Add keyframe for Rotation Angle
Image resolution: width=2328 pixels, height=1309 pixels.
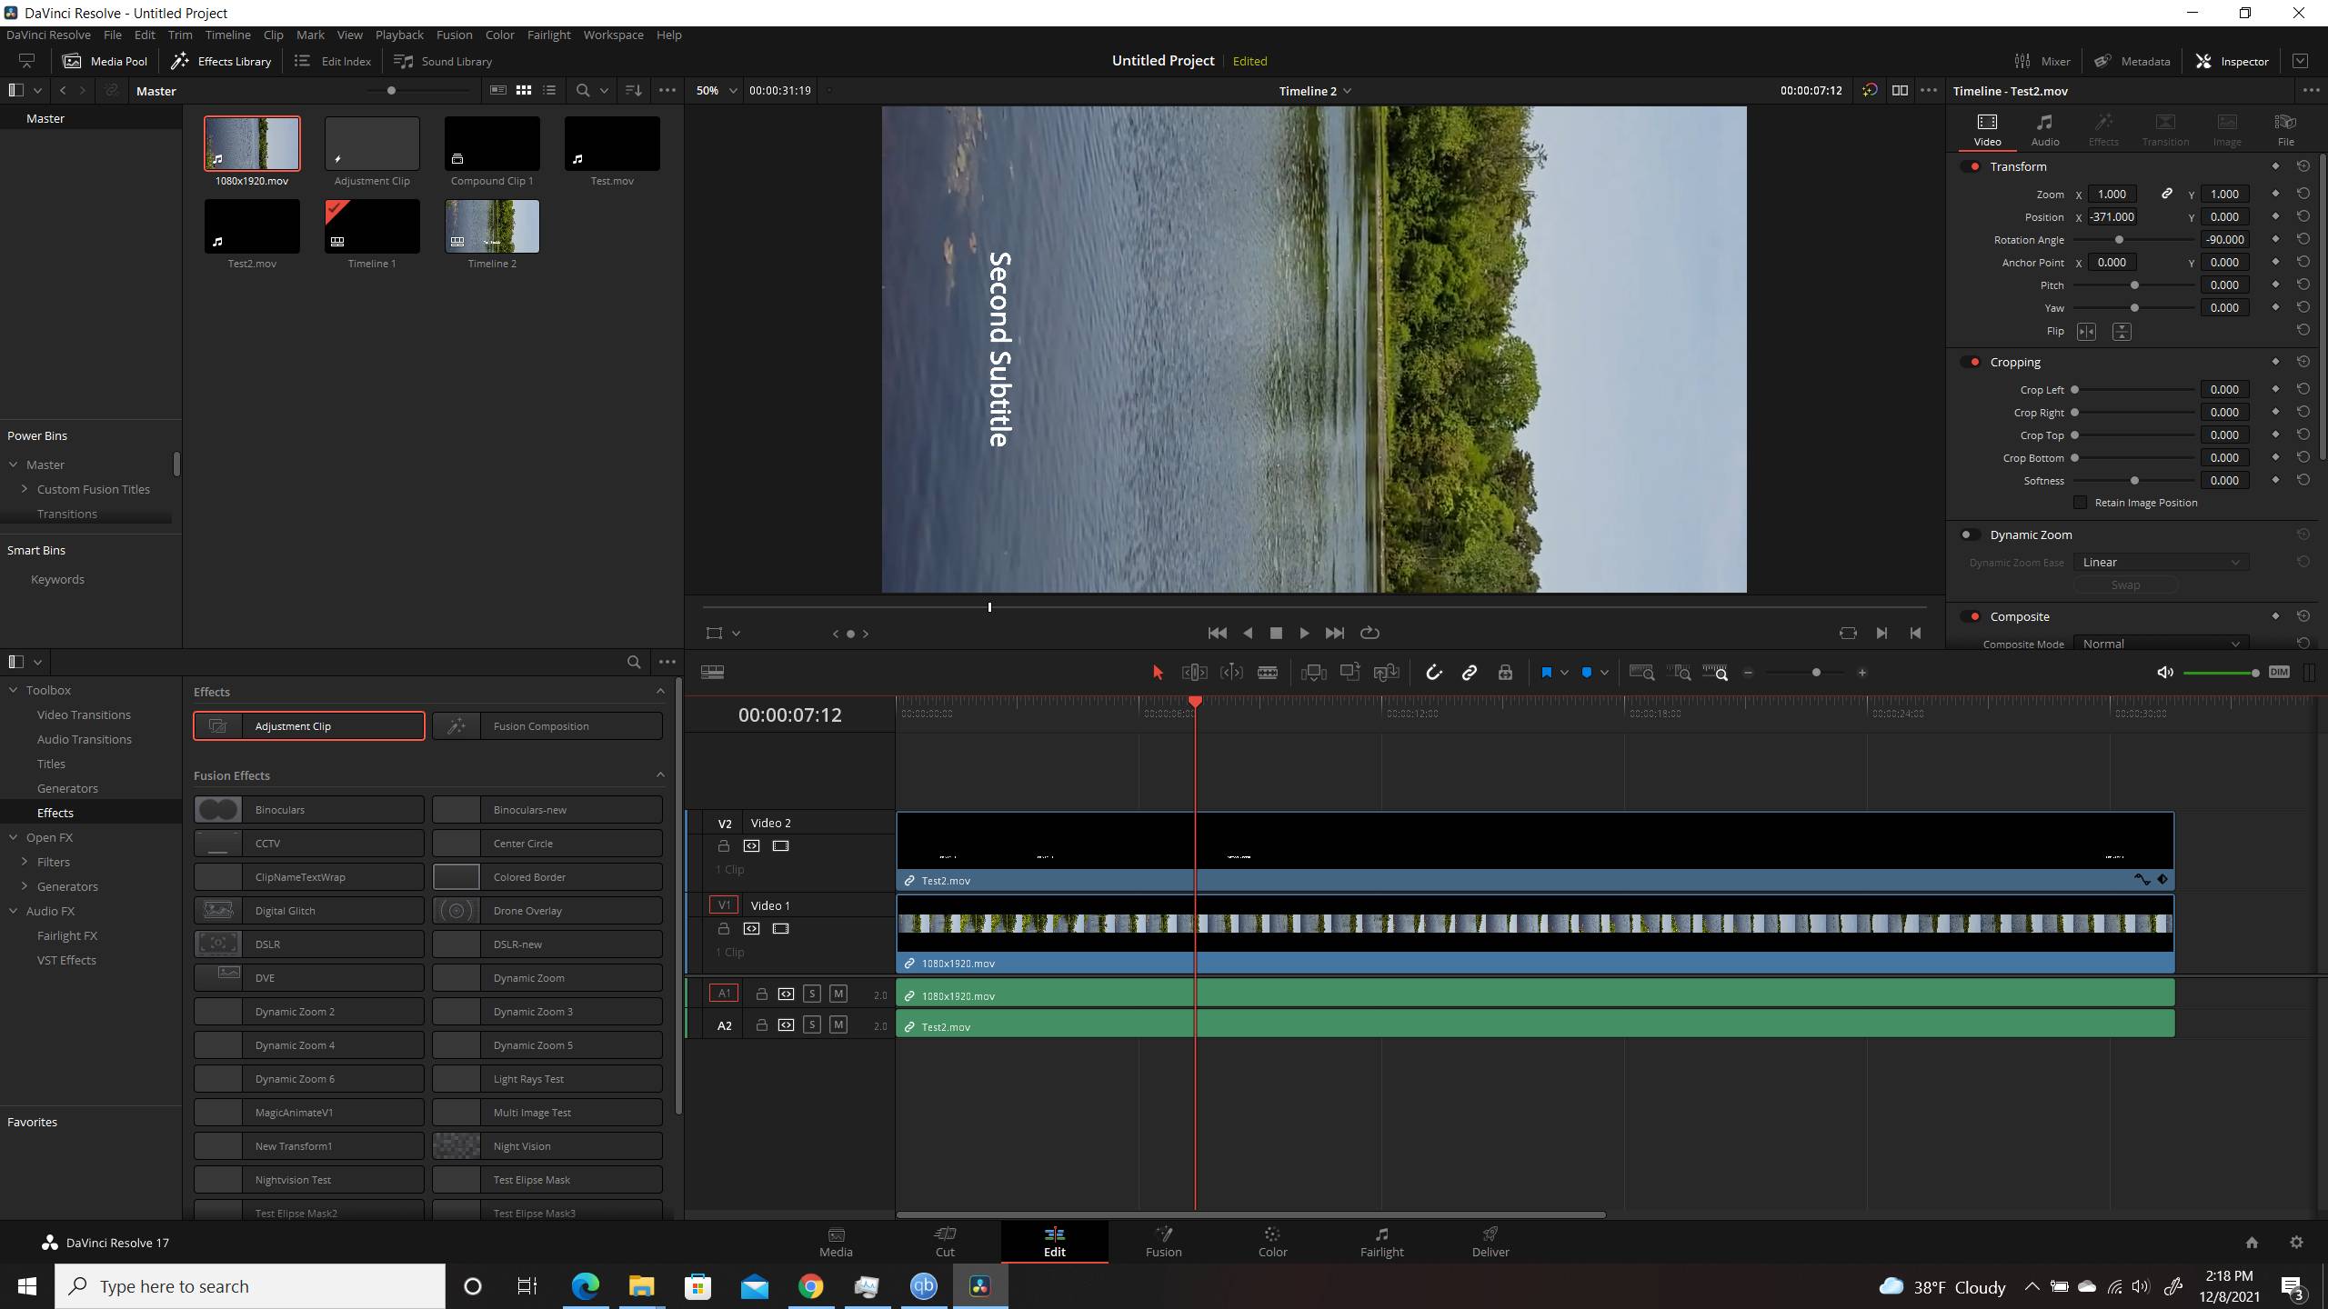coord(2275,239)
